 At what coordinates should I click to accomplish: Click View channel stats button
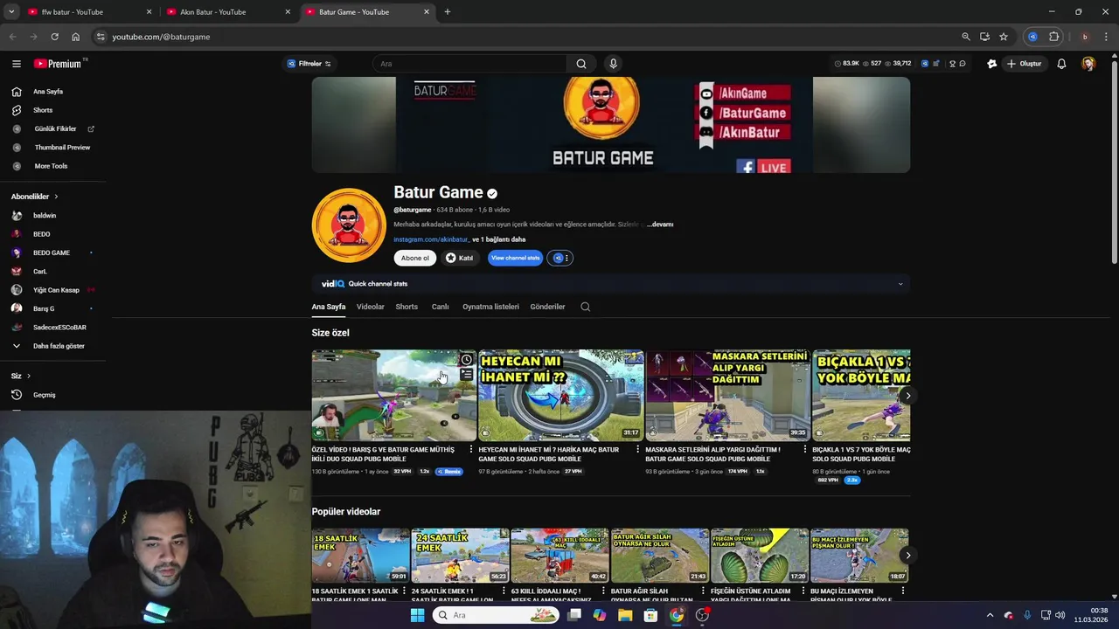(x=516, y=258)
